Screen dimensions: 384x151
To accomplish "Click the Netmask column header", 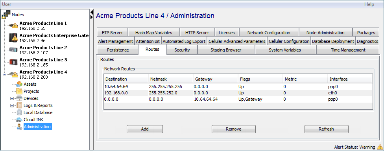I will tap(170, 79).
